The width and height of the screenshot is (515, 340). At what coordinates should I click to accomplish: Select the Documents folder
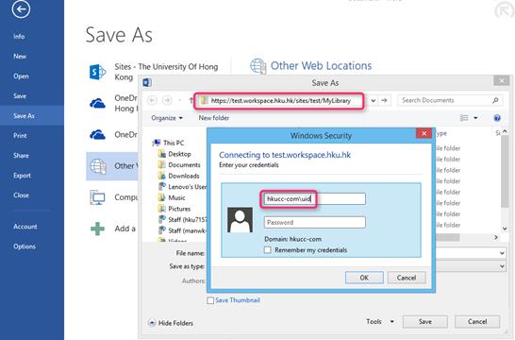(x=179, y=164)
